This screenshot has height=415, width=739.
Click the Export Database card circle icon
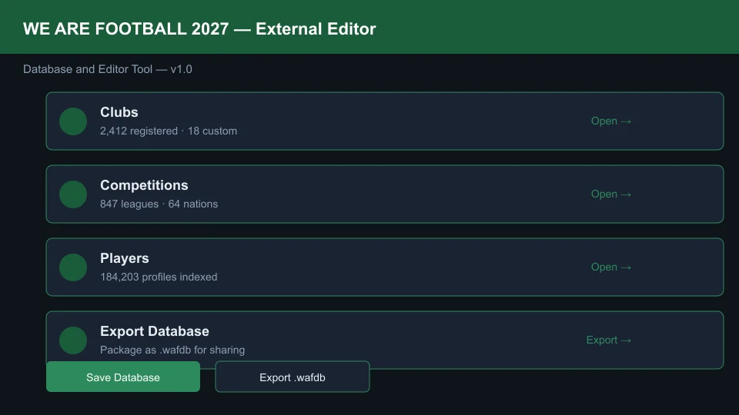coord(73,340)
